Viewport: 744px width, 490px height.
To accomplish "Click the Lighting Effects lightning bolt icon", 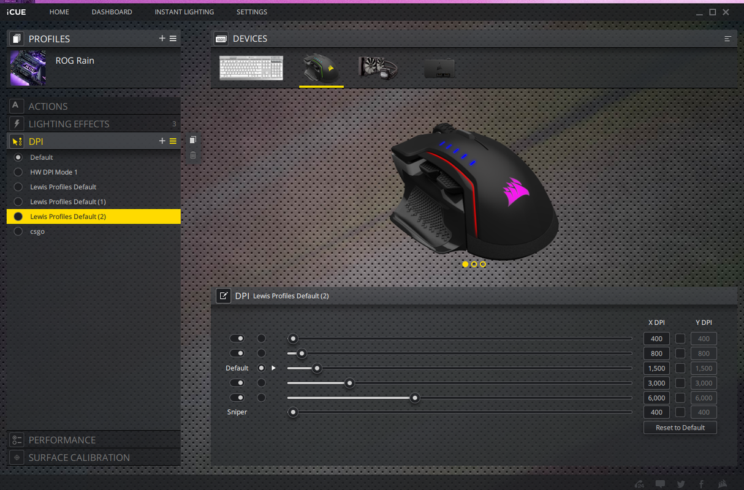I will point(17,124).
